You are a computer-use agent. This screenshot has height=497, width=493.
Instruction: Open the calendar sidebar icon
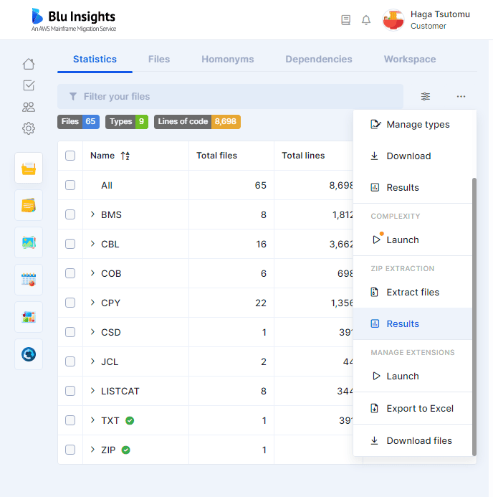pyautogui.click(x=29, y=280)
